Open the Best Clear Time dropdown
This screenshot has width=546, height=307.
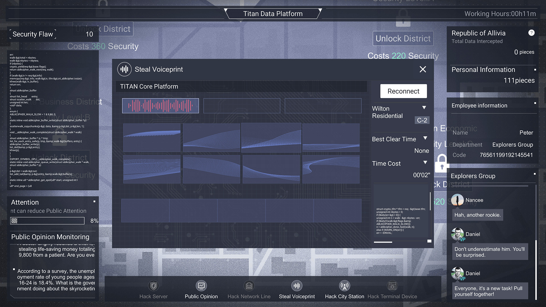pos(425,138)
